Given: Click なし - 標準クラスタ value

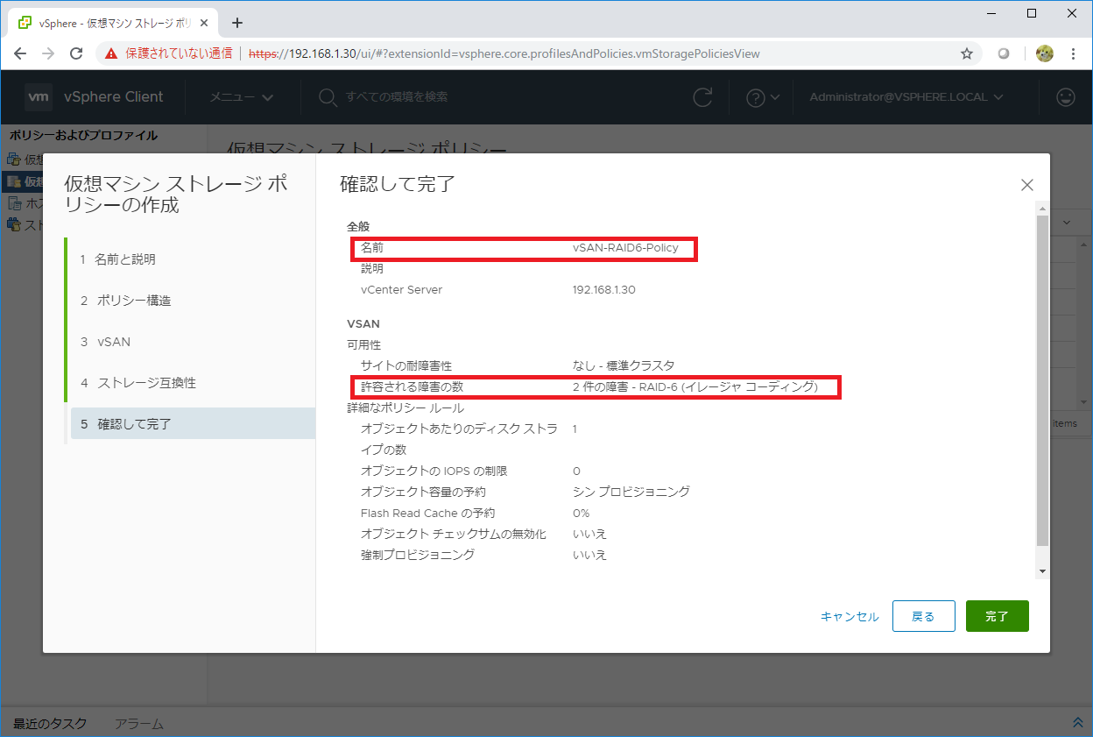Looking at the screenshot, I should pos(624,365).
